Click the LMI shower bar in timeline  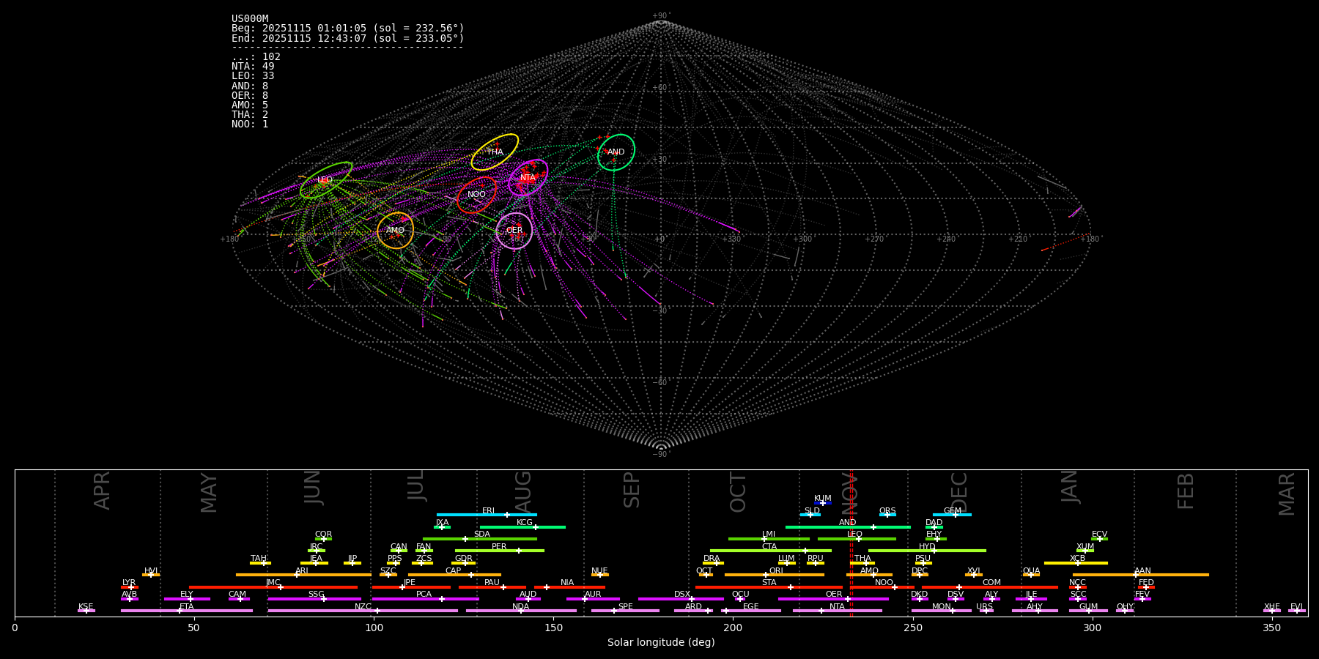click(769, 539)
